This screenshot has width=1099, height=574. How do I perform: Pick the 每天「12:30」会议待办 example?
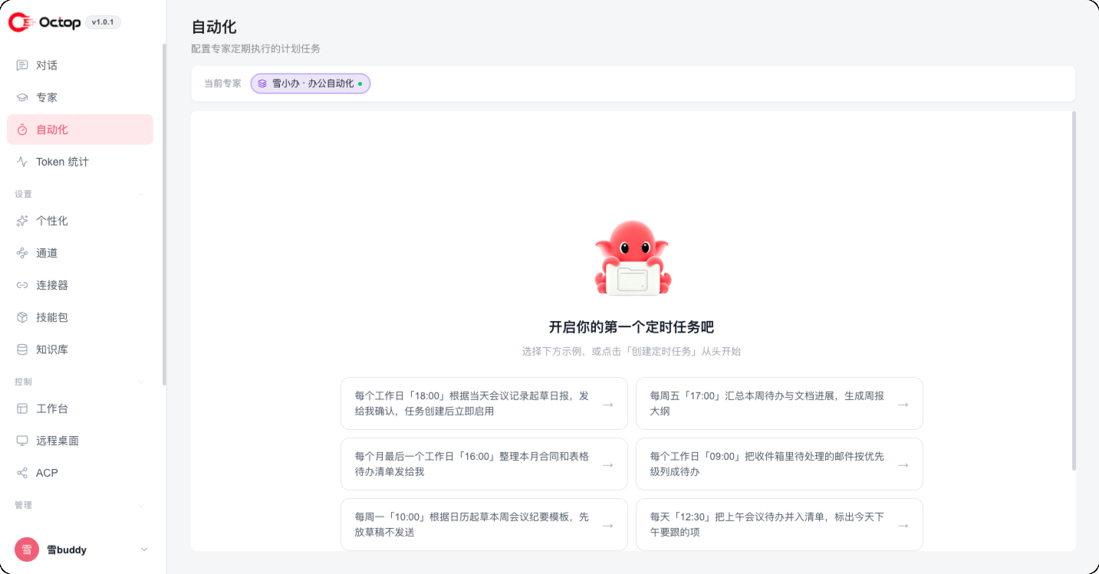(x=779, y=524)
